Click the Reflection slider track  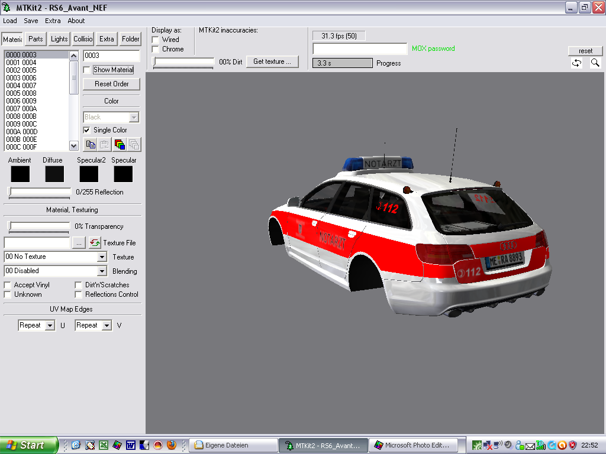tap(40, 192)
